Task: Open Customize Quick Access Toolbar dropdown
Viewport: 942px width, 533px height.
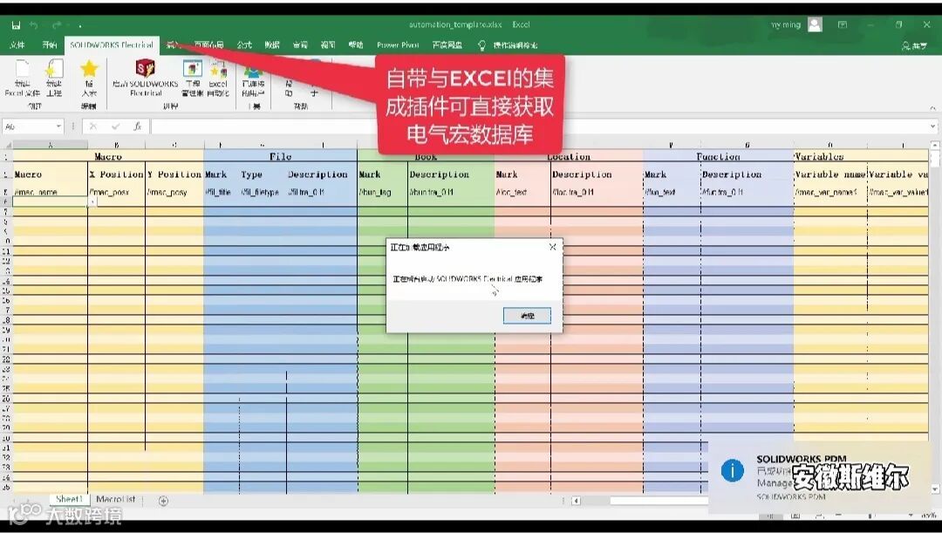Action: (80, 26)
